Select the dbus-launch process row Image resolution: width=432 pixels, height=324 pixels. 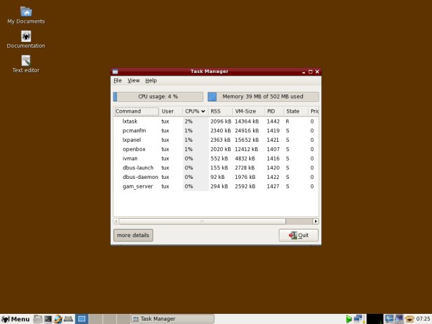[216, 168]
